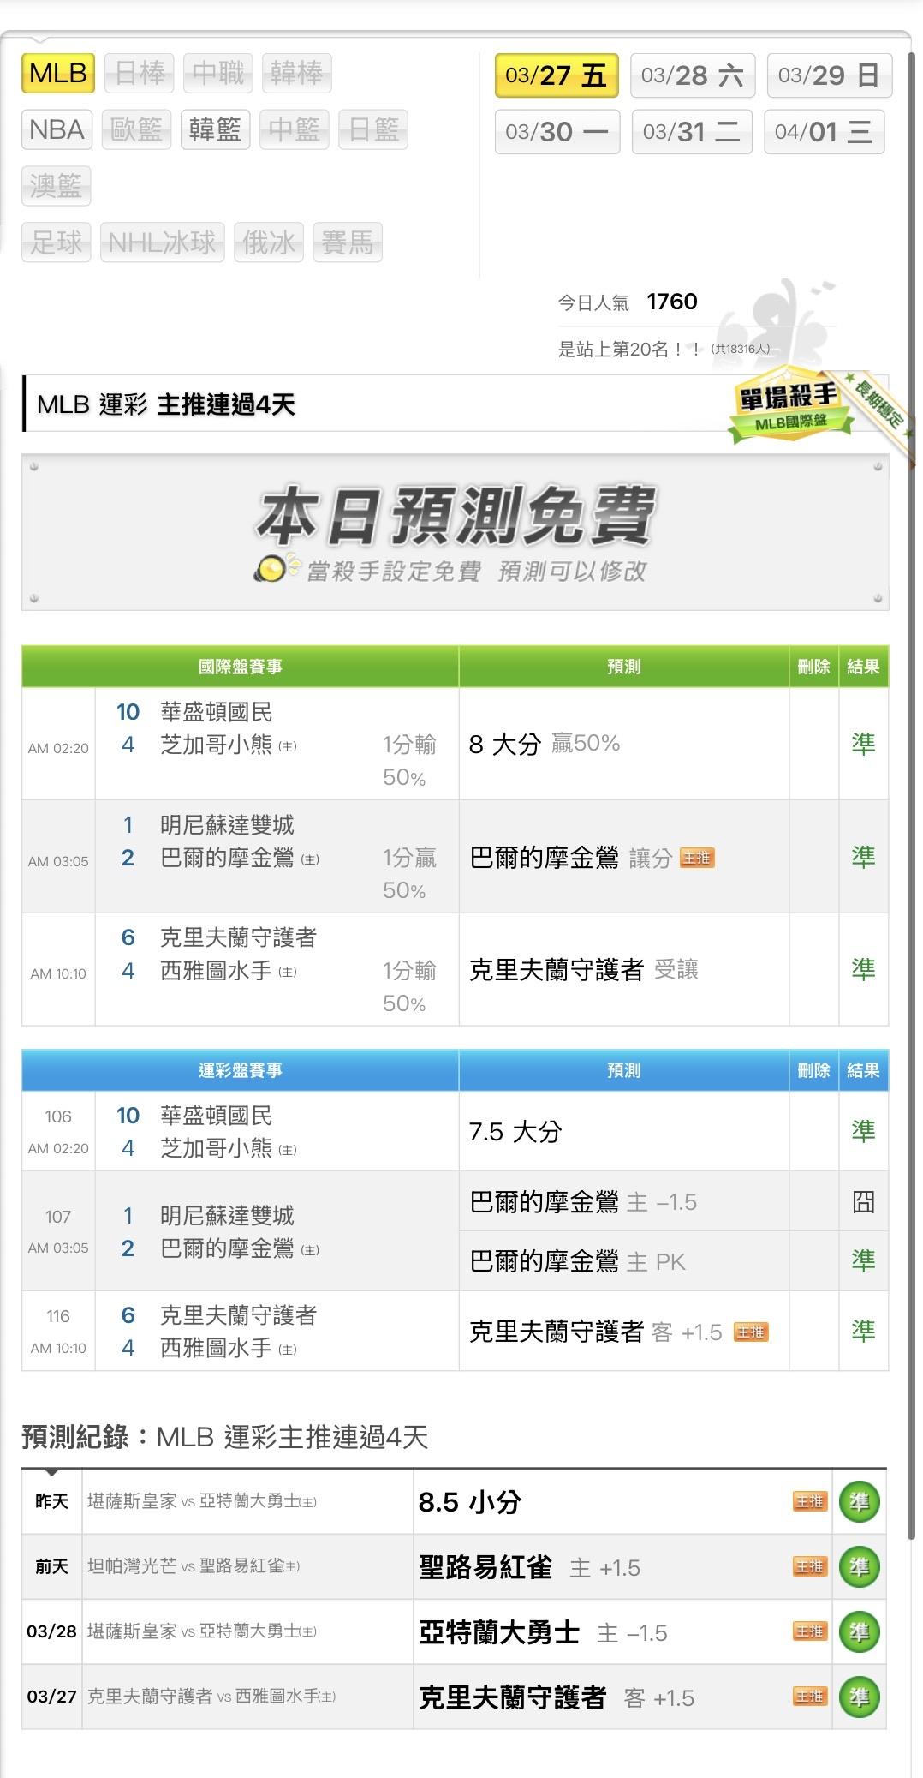Screen dimensions: 923x1778
Task: Click MLB 運彩 主推連過4天 title
Action: tap(166, 404)
